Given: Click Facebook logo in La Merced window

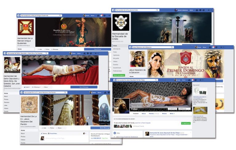Looking at the screenshot, I should (19, 15).
